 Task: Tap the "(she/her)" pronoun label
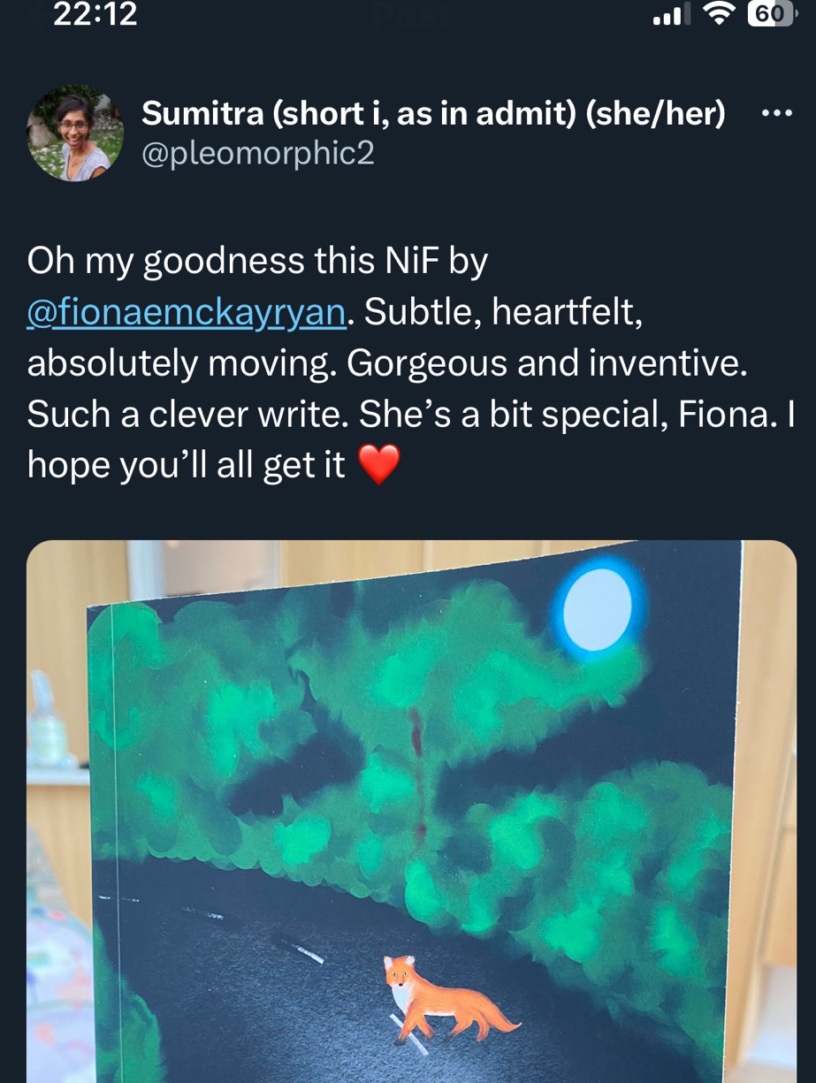655,113
